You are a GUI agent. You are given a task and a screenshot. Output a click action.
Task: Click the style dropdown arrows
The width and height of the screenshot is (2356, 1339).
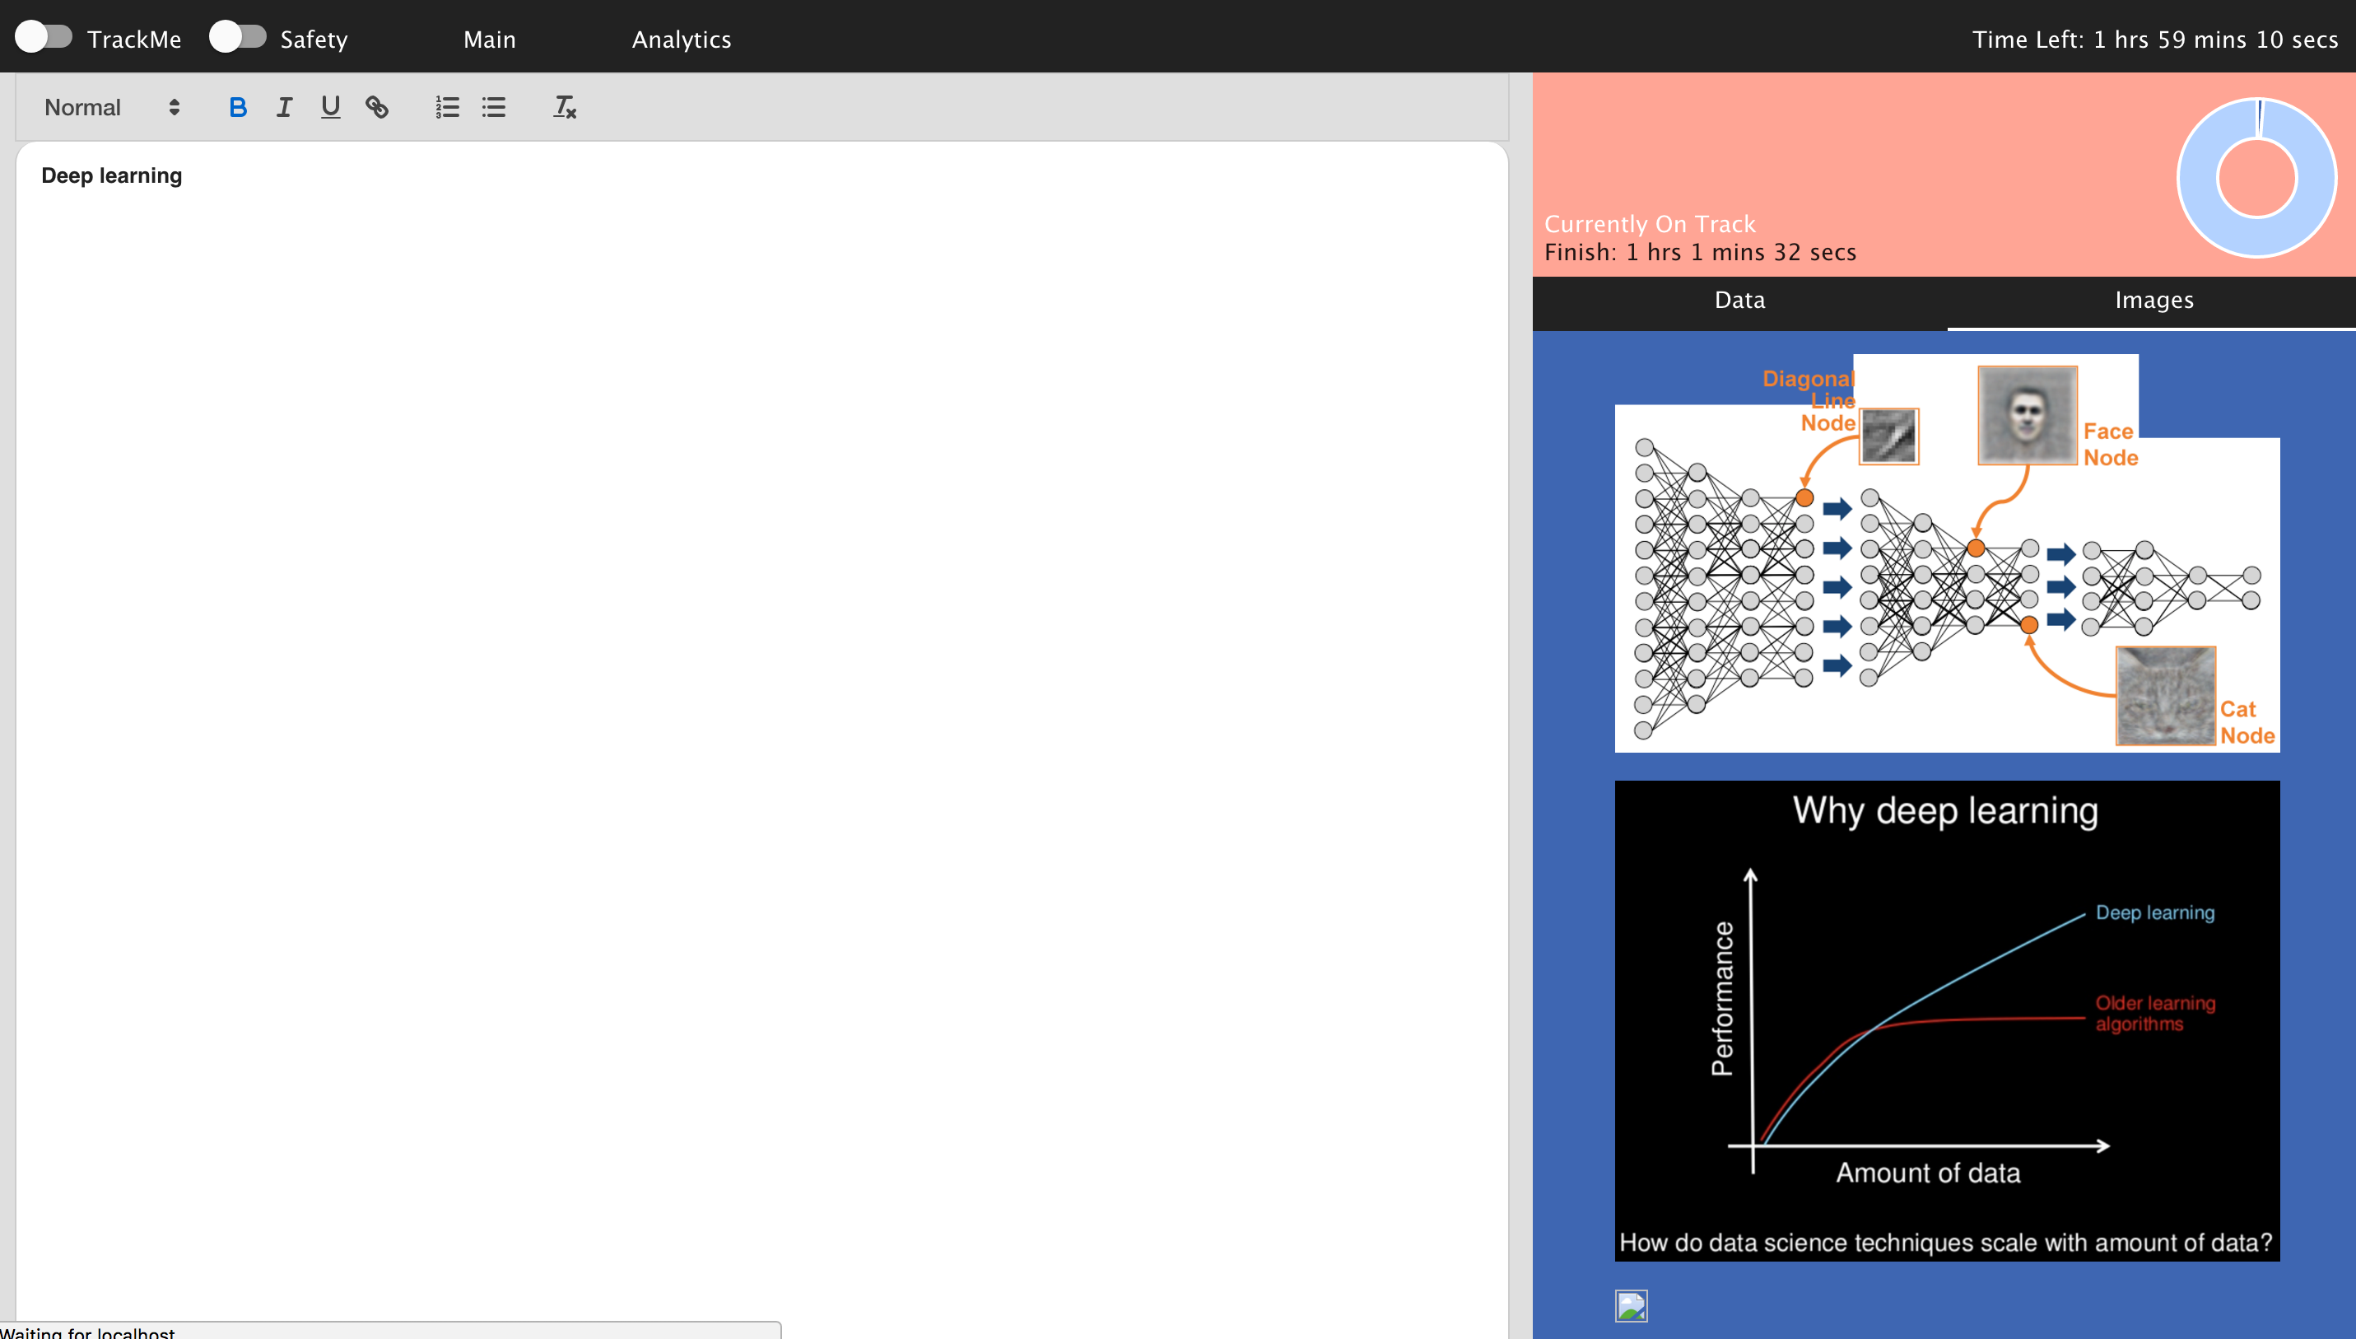click(174, 108)
